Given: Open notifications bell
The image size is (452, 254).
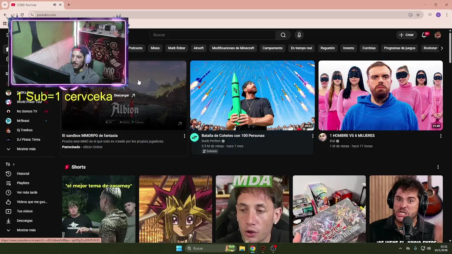Looking at the screenshot, I should pos(424,35).
